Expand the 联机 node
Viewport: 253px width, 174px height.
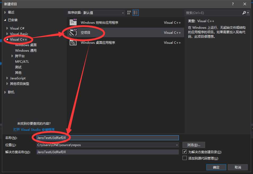click(5, 92)
